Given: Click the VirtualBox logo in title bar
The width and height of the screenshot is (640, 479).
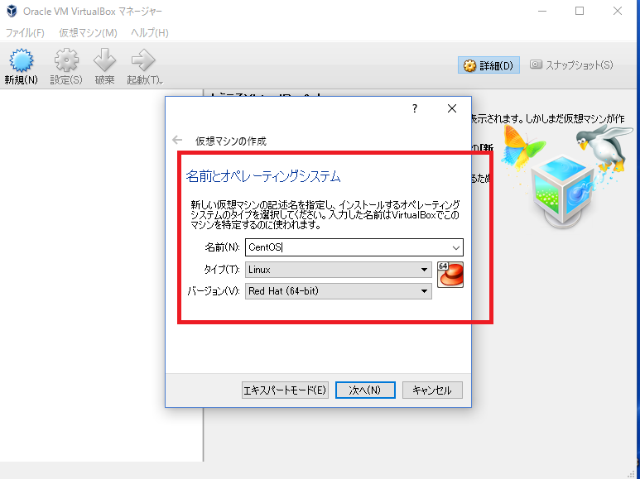Looking at the screenshot, I should pos(12,11).
